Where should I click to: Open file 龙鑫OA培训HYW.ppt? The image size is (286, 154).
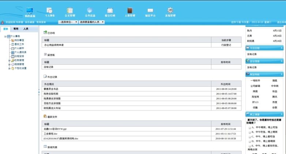(55, 129)
